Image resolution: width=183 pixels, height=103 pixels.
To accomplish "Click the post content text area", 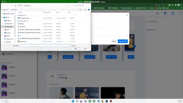I will click(x=110, y=32).
